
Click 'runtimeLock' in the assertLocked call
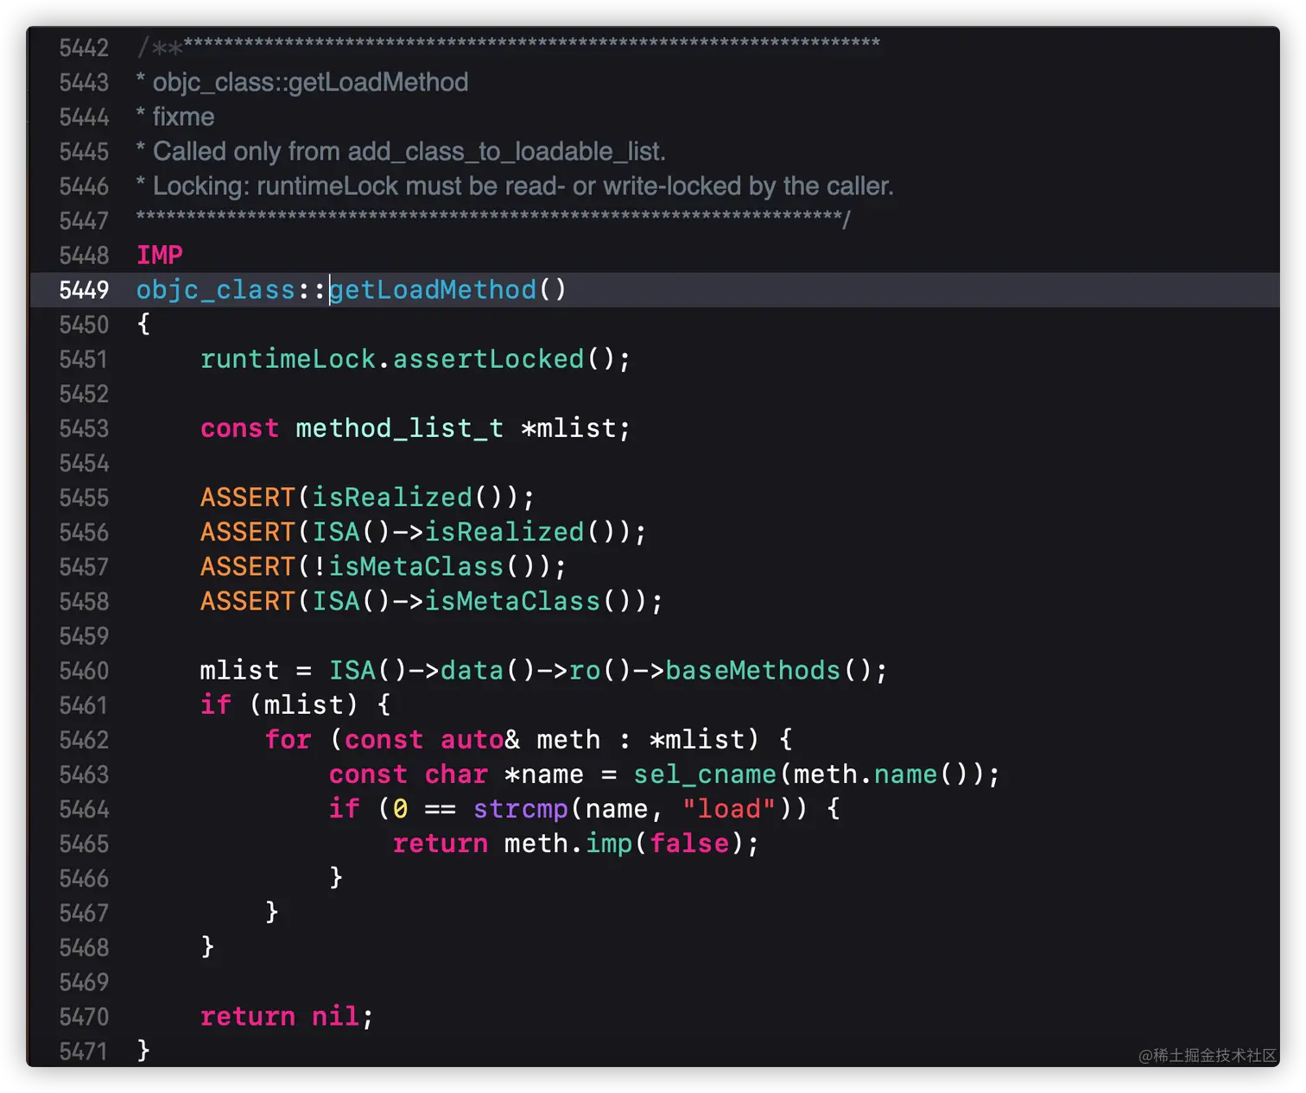288,359
